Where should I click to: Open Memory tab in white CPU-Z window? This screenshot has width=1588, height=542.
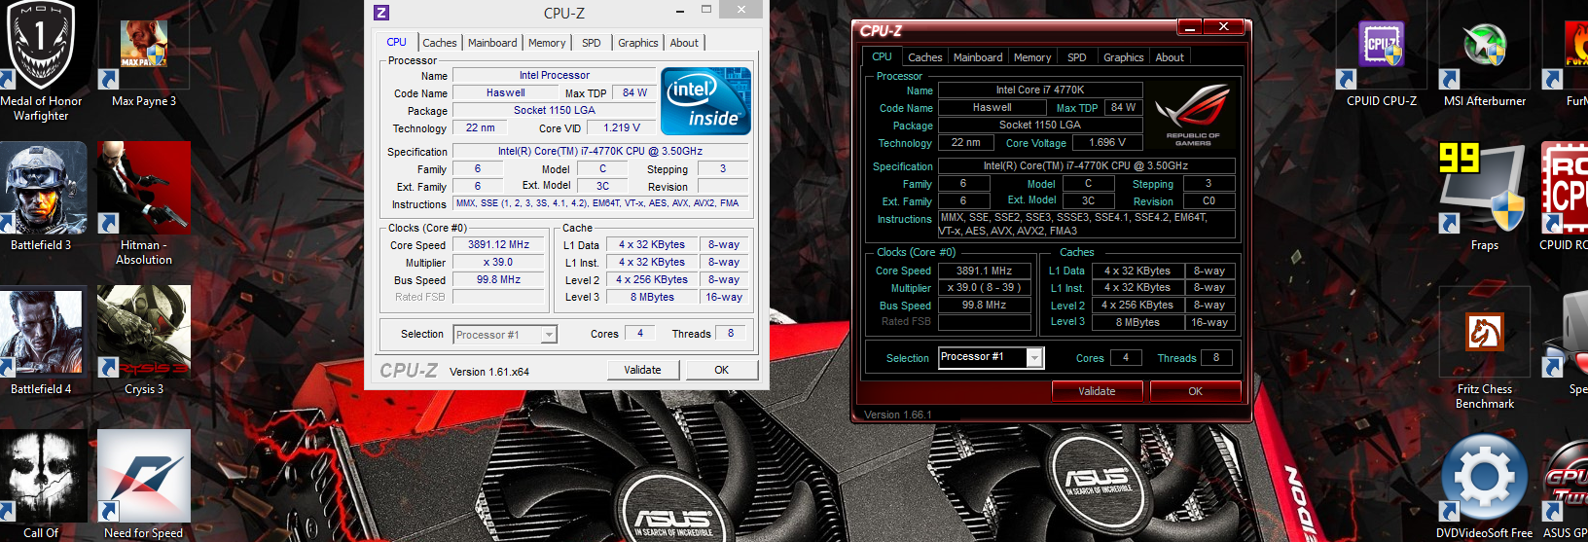tap(547, 43)
